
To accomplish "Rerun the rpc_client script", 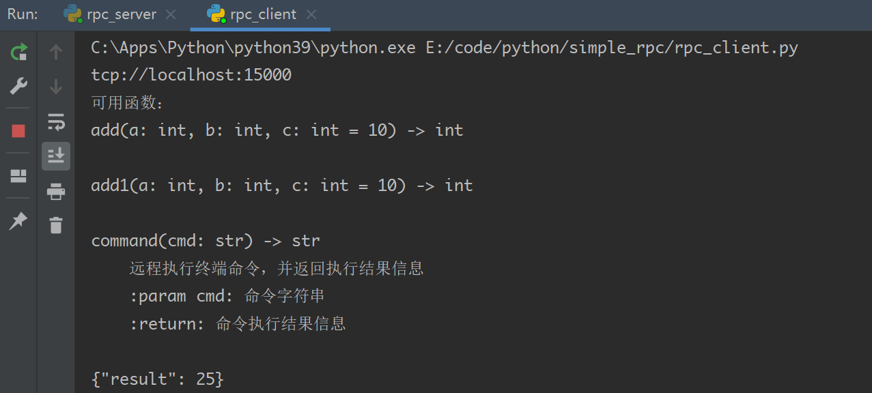I will (18, 52).
